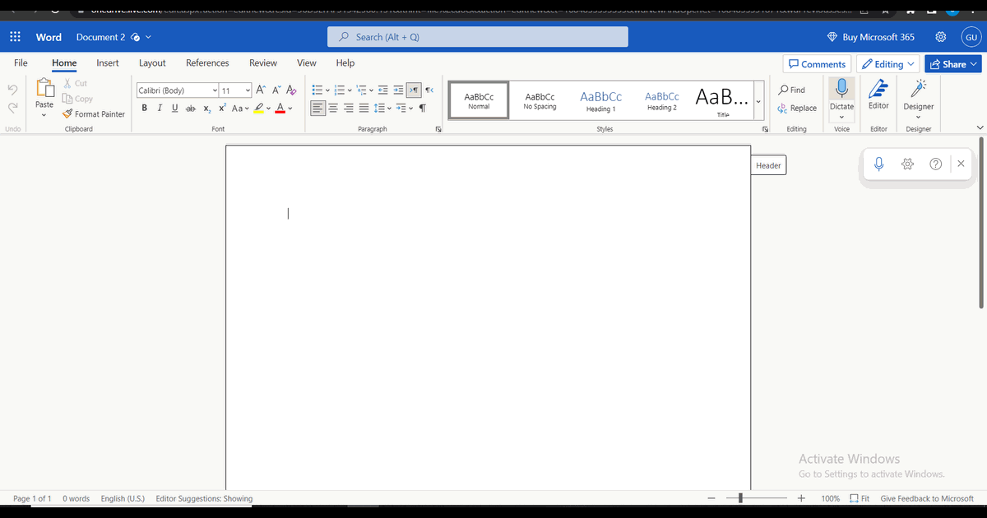Expand the Styles gallery
The height and width of the screenshot is (518, 987).
758,103
